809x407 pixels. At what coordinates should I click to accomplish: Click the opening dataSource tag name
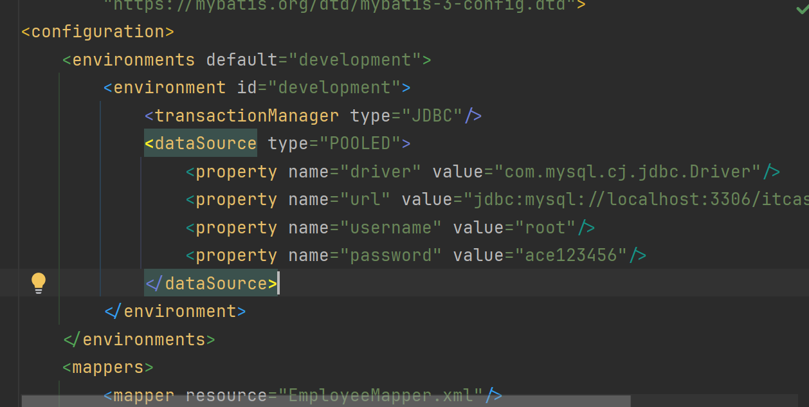tap(206, 143)
